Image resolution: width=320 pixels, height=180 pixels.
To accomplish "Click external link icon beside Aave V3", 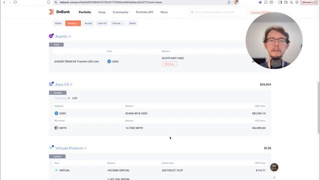I will pos(71,84).
